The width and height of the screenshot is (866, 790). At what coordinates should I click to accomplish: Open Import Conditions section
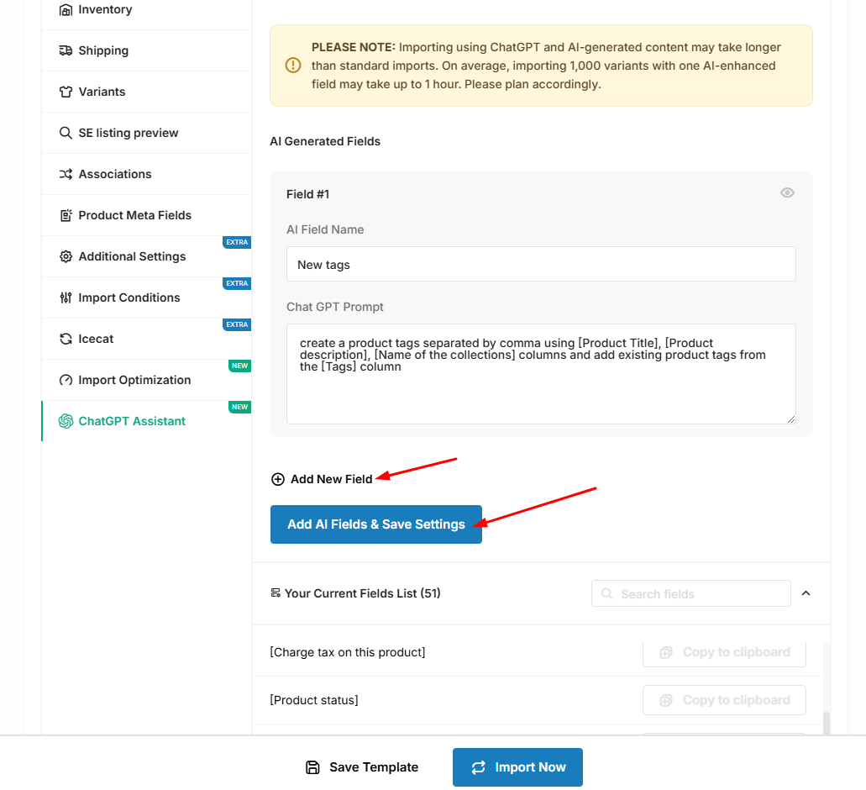[x=146, y=298]
